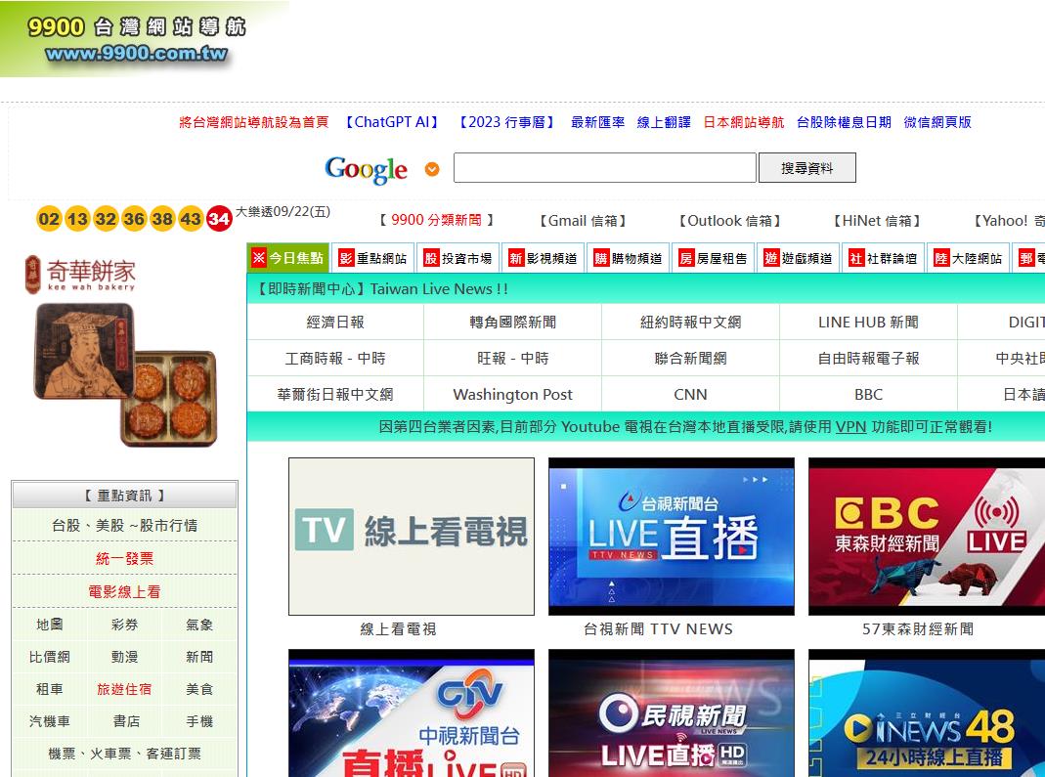Open 旅遊住宿 sidebar link
Screen dimensions: 1045x777
[124, 689]
